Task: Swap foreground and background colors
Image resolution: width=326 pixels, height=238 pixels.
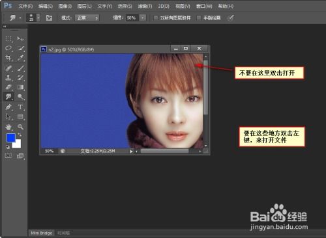Action: tap(20, 135)
